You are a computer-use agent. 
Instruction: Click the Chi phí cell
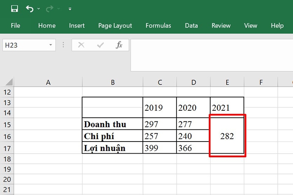(113, 136)
